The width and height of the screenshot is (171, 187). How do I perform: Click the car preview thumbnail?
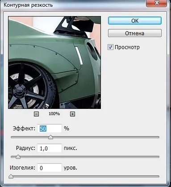pos(54,62)
